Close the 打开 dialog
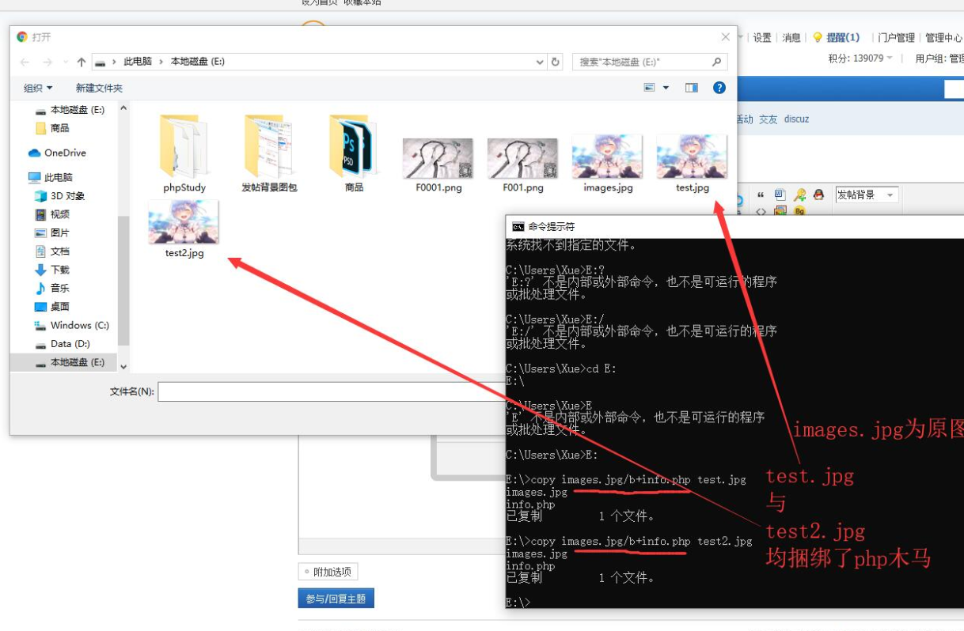Viewport: 964px width, 631px height. point(725,37)
